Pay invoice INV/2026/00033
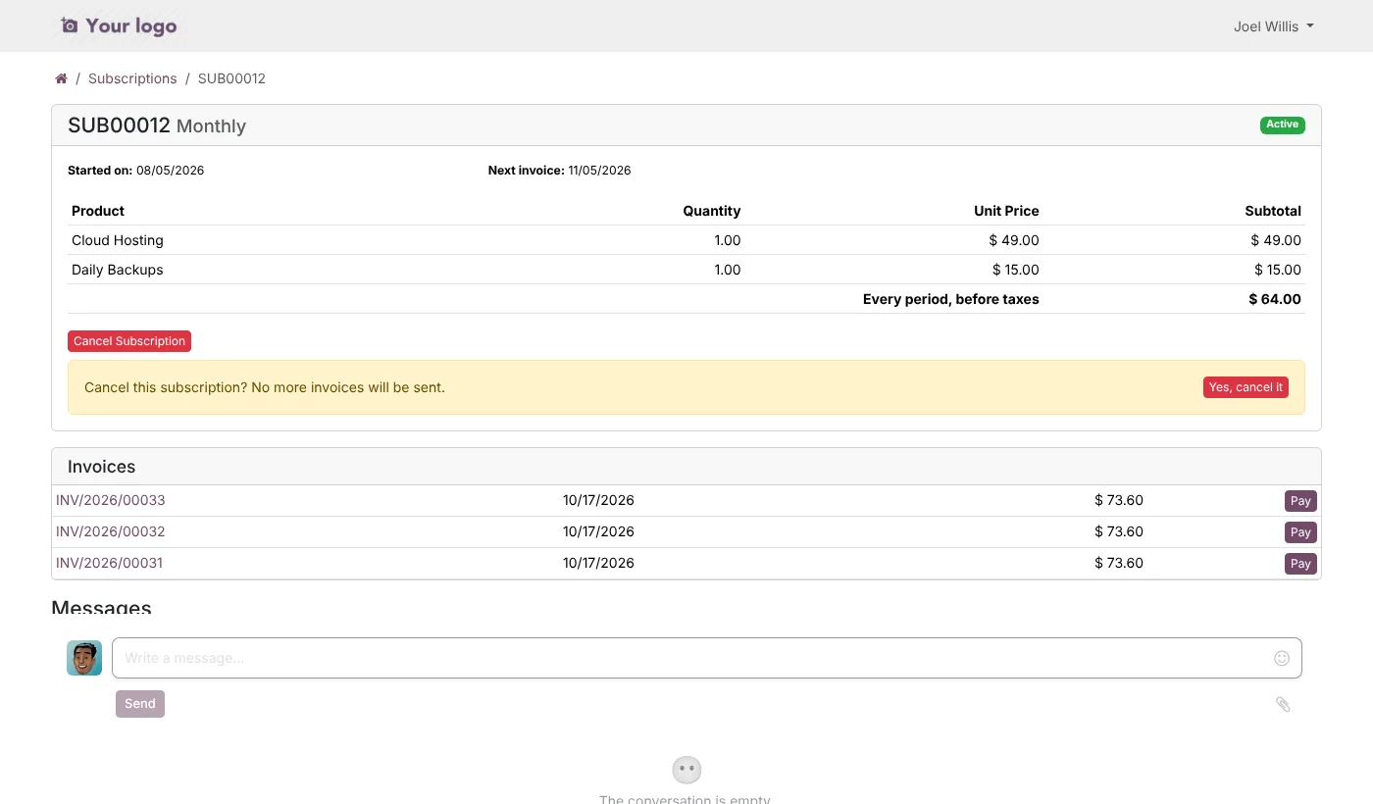Image resolution: width=1373 pixels, height=804 pixels. point(1300,501)
